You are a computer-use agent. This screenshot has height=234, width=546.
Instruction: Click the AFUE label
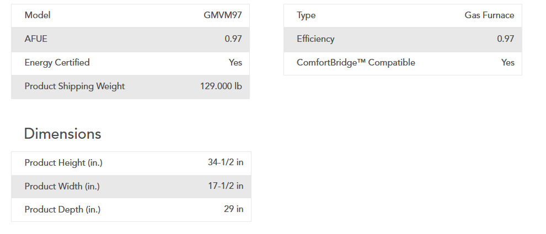[36, 39]
